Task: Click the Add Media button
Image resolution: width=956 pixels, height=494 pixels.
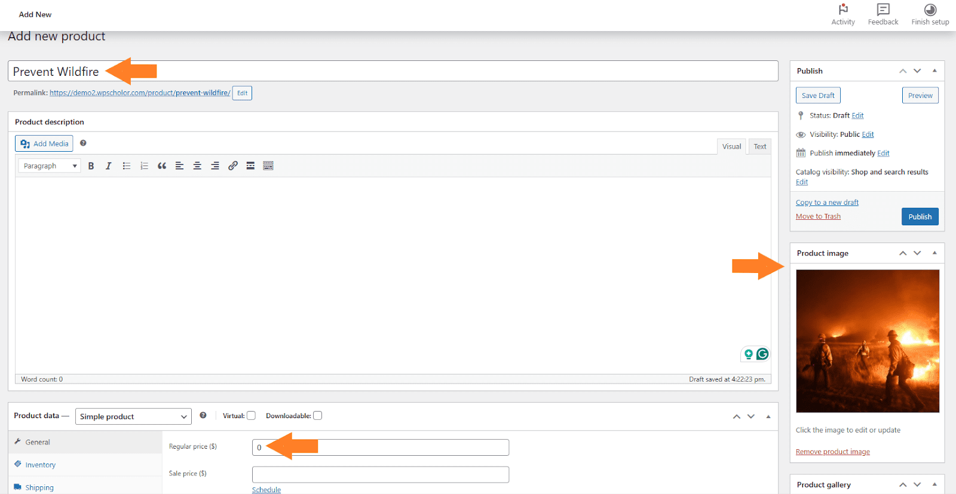Action: 44,143
